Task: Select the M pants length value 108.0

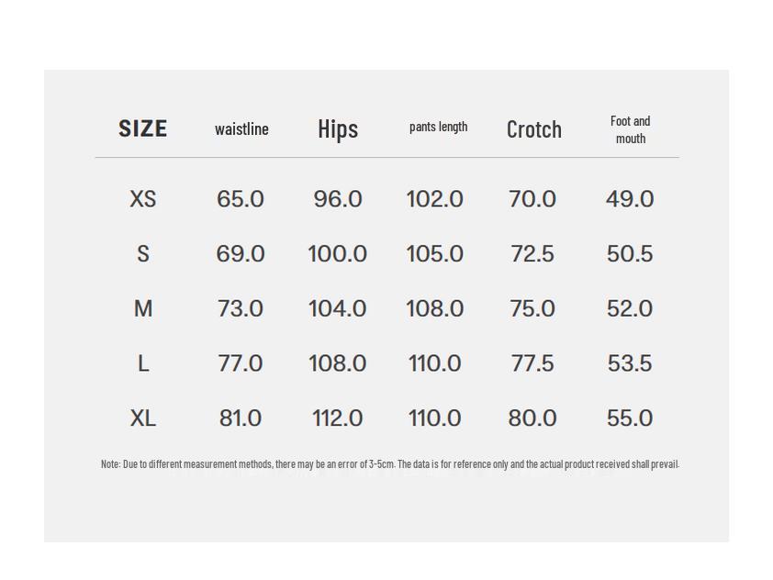Action: tap(434, 309)
